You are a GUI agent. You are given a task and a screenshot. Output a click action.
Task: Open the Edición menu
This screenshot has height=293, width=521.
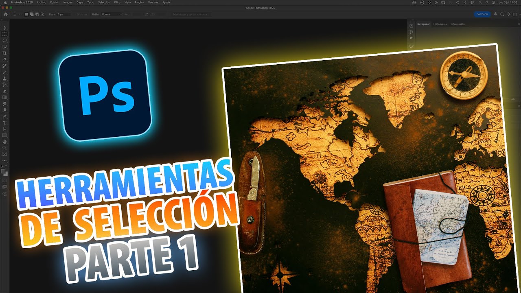[55, 2]
